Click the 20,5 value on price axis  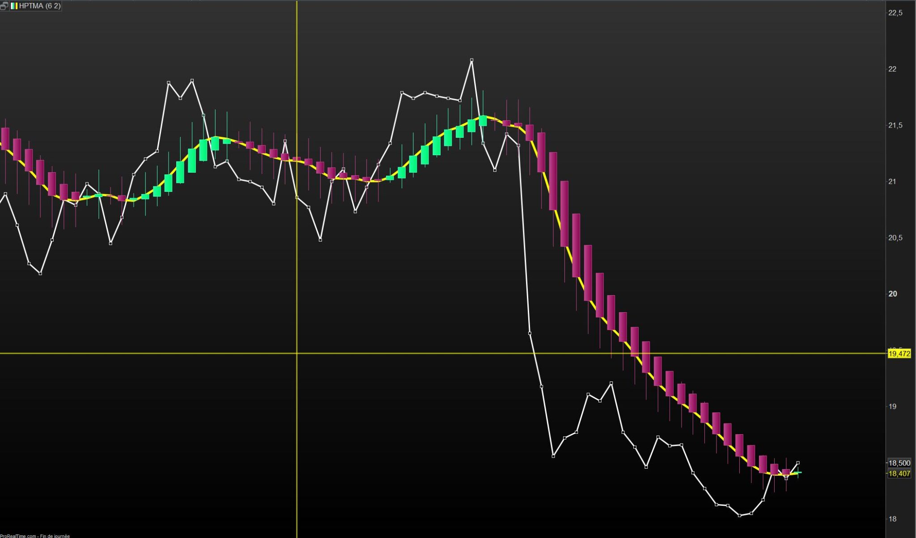tap(895, 238)
